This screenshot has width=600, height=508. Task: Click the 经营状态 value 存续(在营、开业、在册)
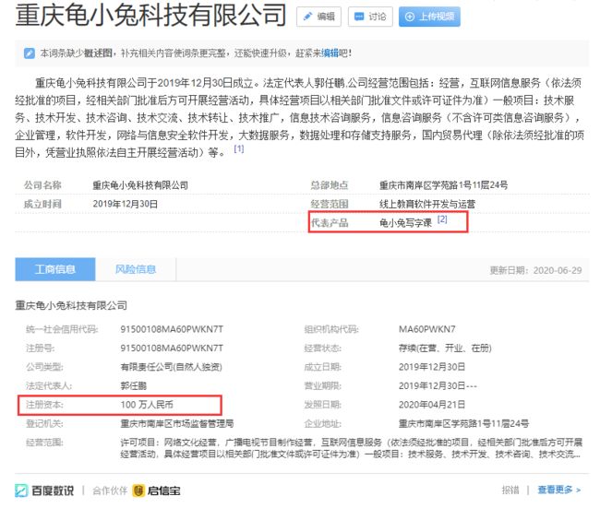pyautogui.click(x=445, y=349)
